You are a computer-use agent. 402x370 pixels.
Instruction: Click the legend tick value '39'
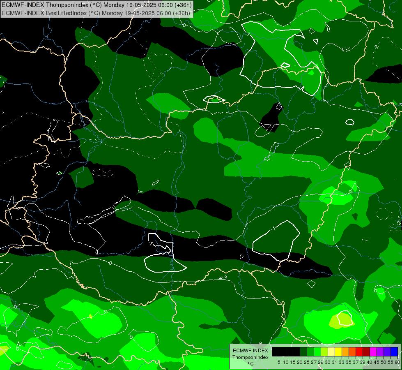[x=363, y=362]
